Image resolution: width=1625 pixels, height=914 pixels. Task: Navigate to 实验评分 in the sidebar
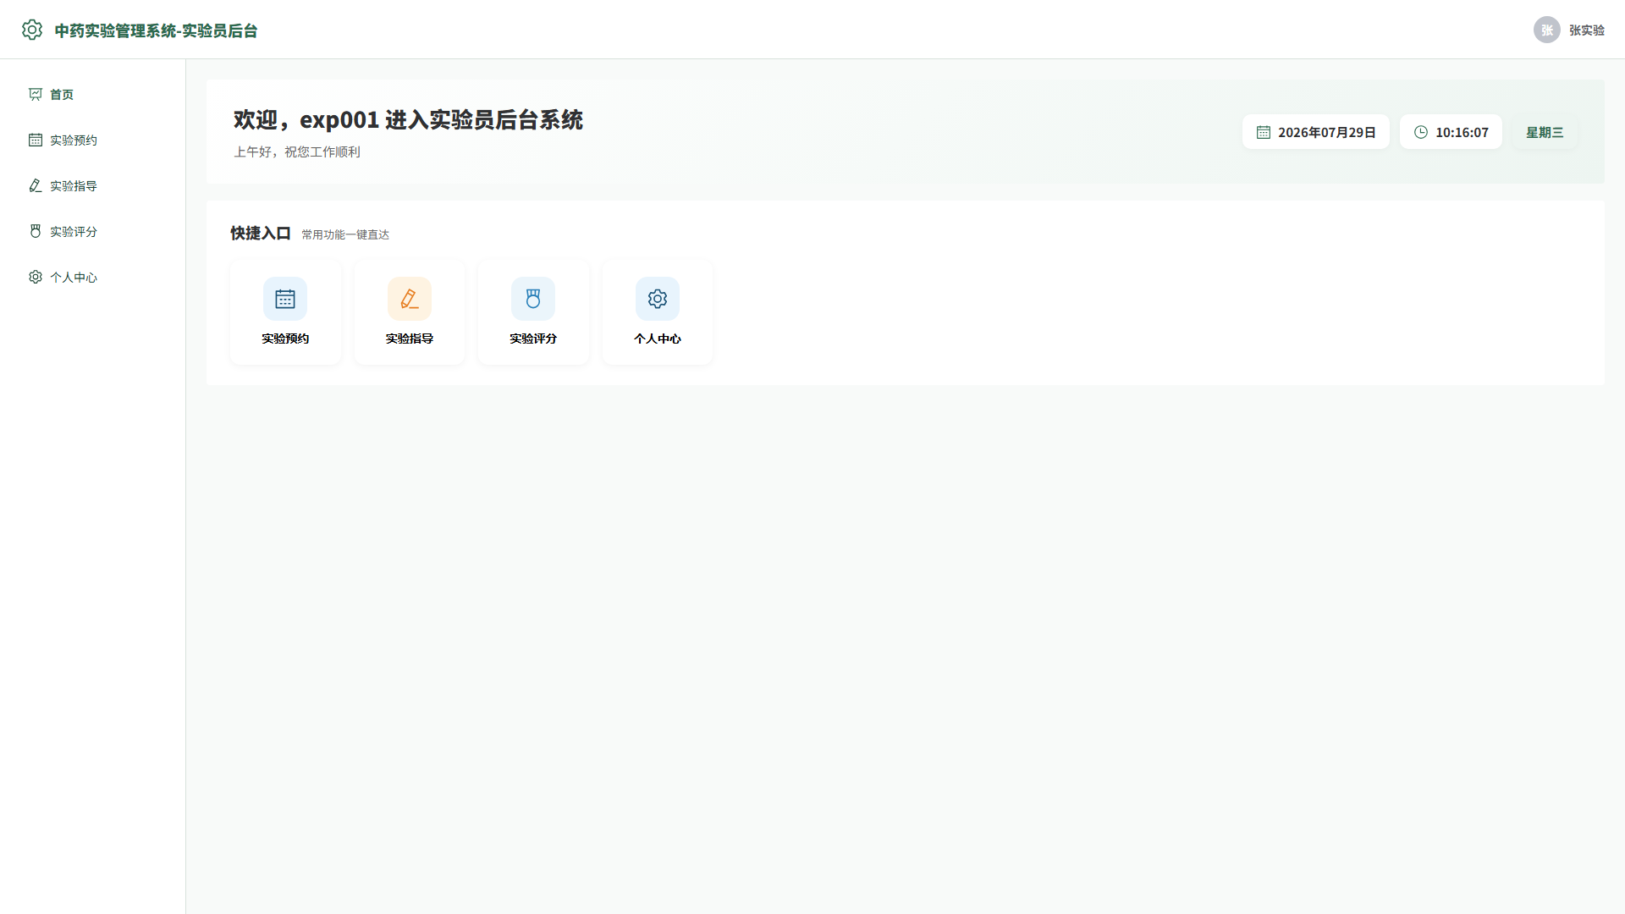click(93, 231)
